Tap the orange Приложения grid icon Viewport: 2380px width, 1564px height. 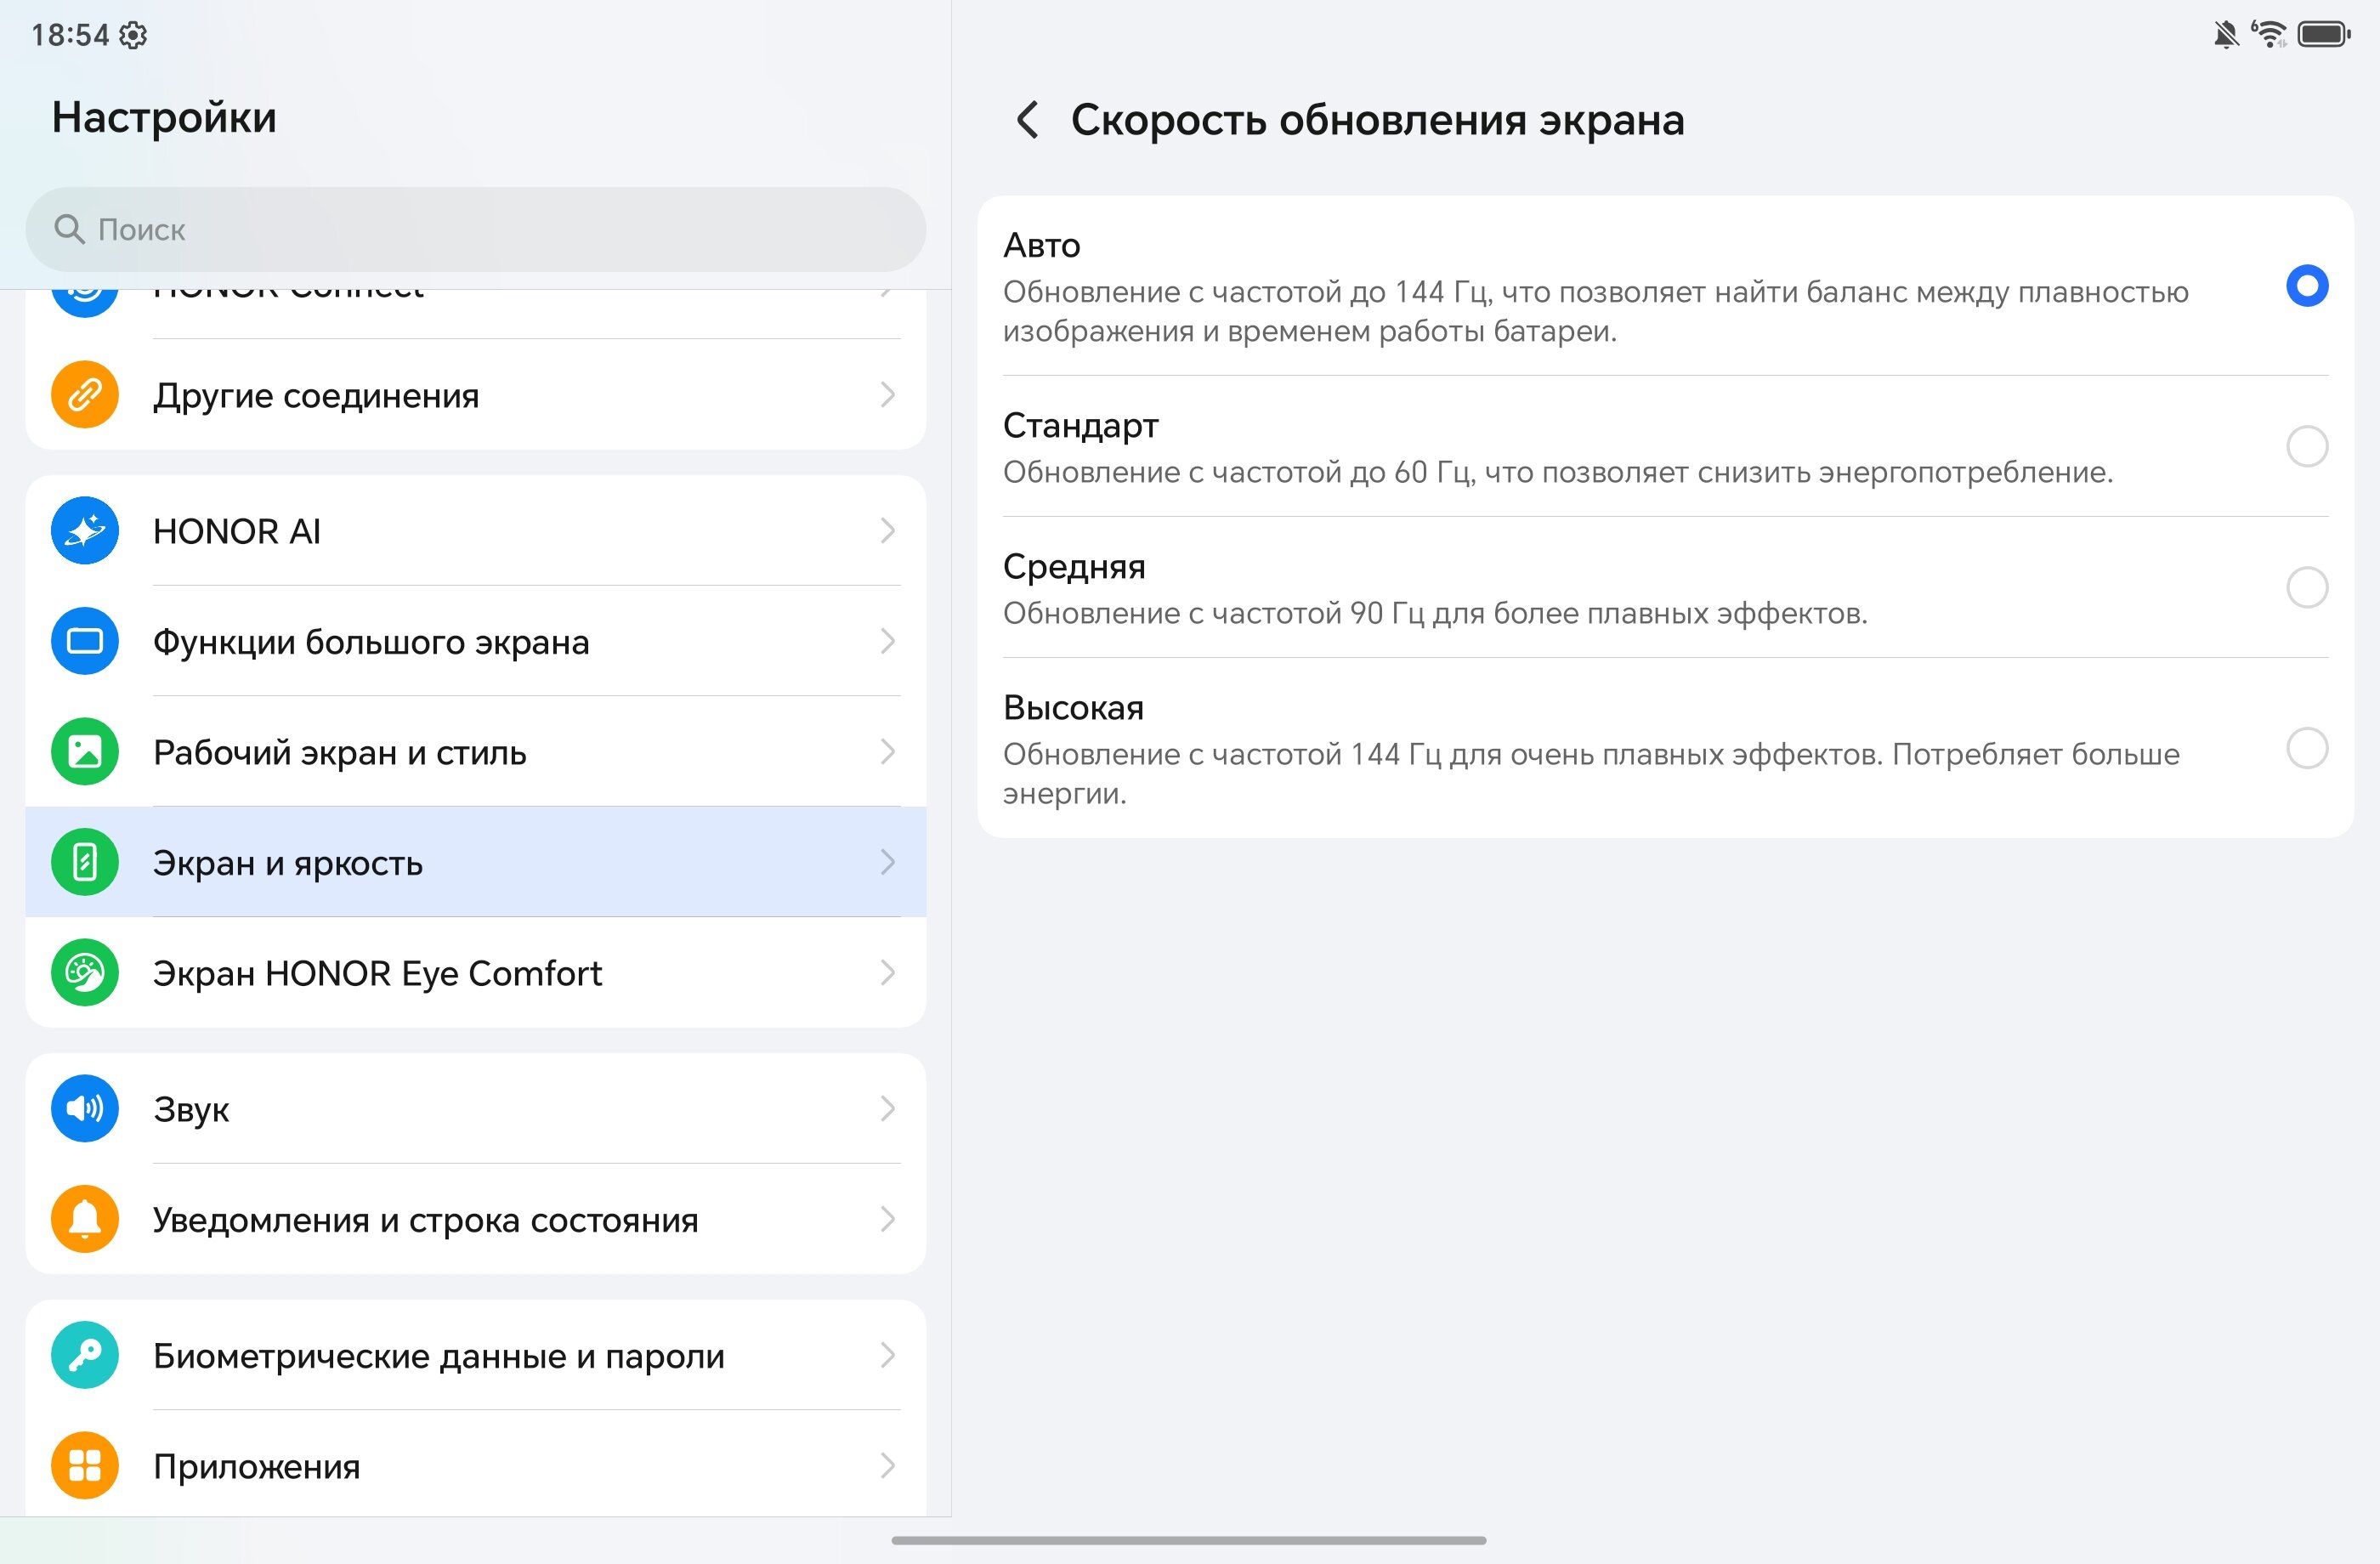(85, 1466)
